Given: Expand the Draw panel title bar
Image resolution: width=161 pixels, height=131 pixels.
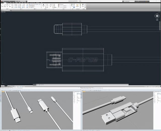Looking at the screenshot, I should click(8, 9).
